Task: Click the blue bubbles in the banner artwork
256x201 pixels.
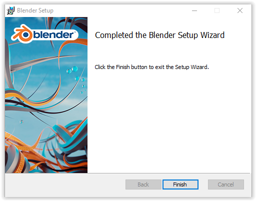Action: 72,69
